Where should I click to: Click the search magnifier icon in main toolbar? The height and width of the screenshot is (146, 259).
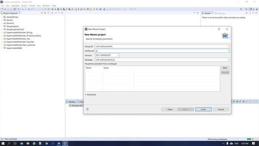pyautogui.click(x=241, y=9)
